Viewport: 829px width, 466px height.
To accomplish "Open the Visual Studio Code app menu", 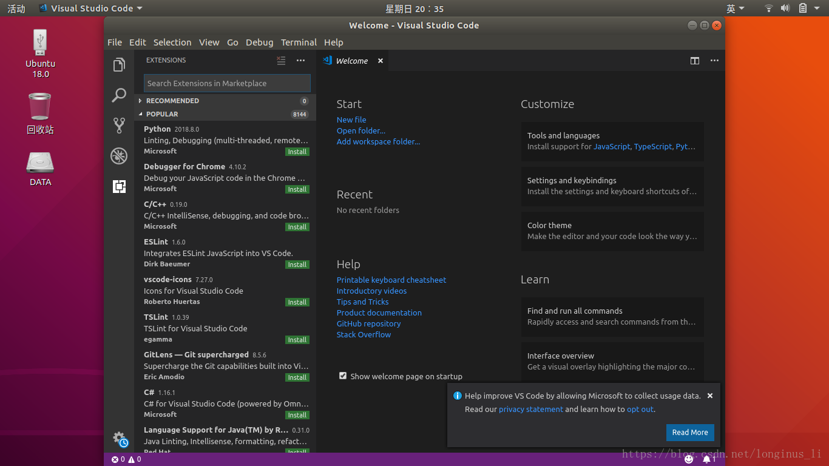I will tap(90, 8).
